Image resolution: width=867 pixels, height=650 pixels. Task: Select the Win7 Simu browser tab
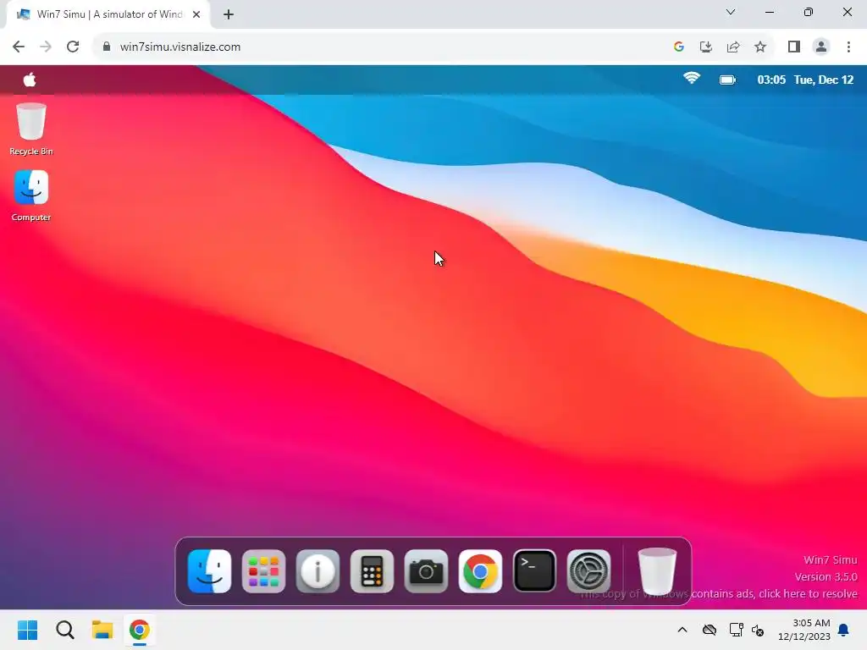pyautogui.click(x=108, y=14)
